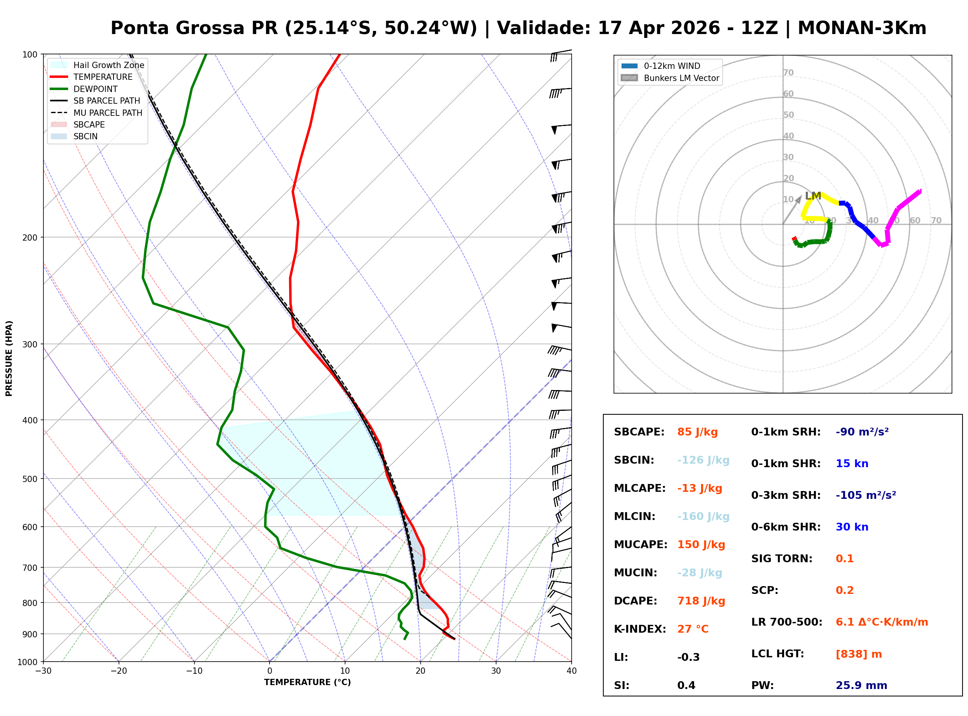The width and height of the screenshot is (968, 716).
Task: Click the 500 pressure tick label
Action: click(30, 479)
